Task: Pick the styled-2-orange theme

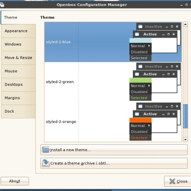Action: point(113,122)
